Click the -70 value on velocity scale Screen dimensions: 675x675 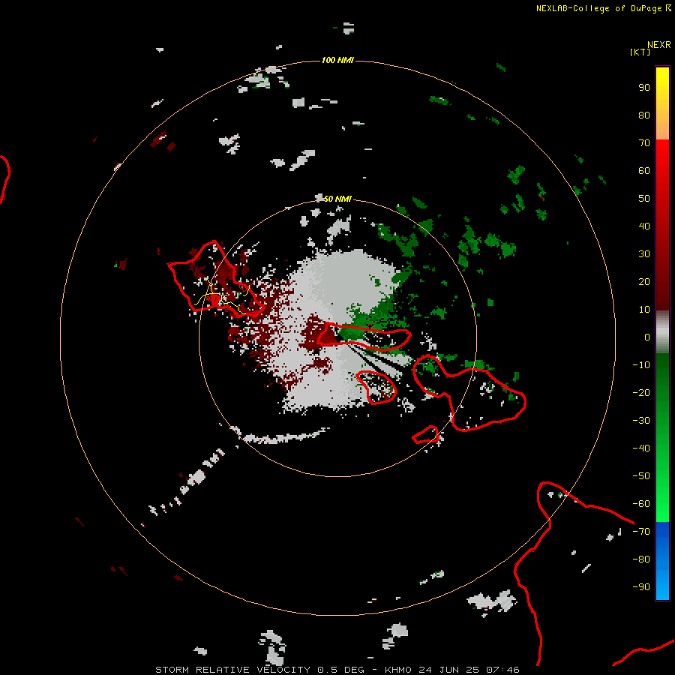tap(641, 531)
